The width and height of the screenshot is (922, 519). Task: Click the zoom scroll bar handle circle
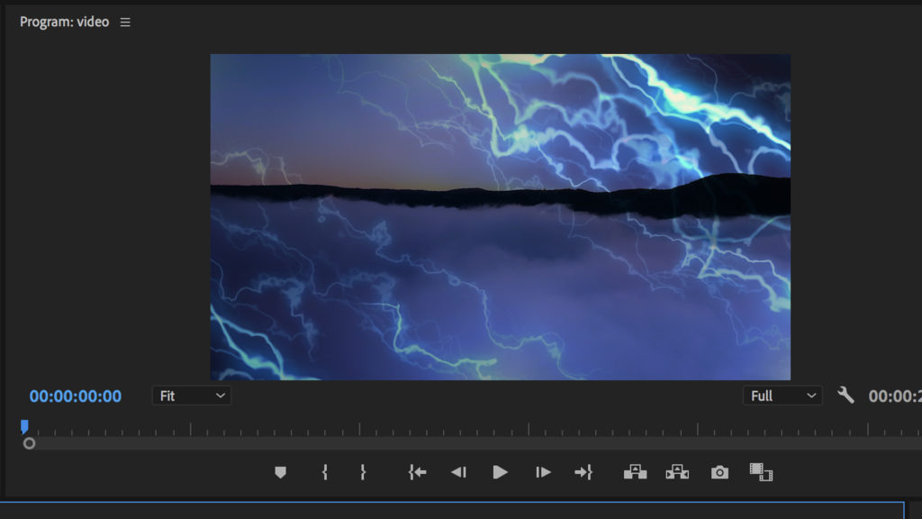coord(30,443)
